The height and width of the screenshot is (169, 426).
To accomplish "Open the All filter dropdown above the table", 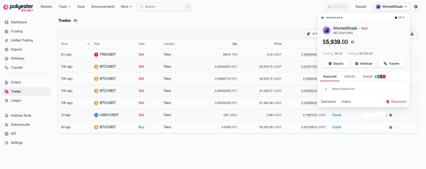I will [311, 34].
